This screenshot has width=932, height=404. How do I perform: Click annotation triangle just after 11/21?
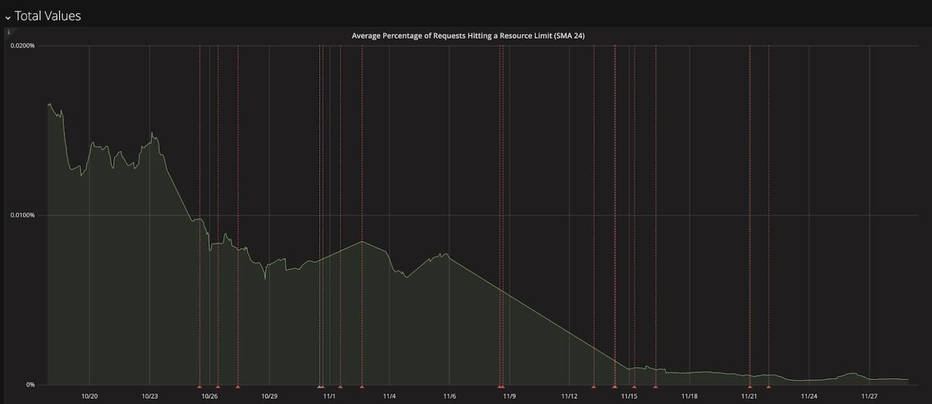pyautogui.click(x=768, y=387)
